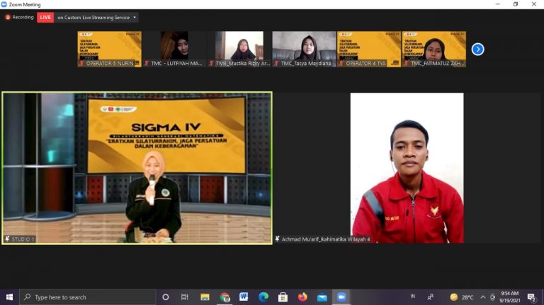Click muted mic icon on OPERATOR 4 TYA
The width and height of the screenshot is (544, 305).
[341, 64]
